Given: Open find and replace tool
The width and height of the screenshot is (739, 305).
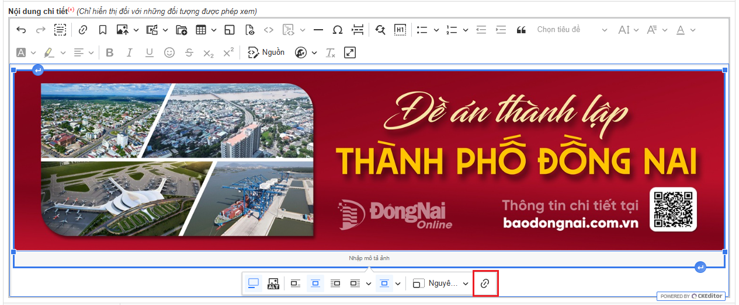Looking at the screenshot, I should 380,30.
